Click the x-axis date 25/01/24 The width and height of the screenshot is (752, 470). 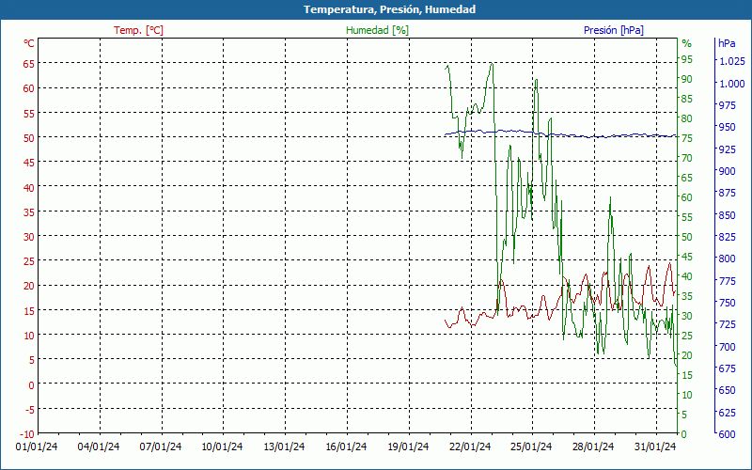[531, 447]
